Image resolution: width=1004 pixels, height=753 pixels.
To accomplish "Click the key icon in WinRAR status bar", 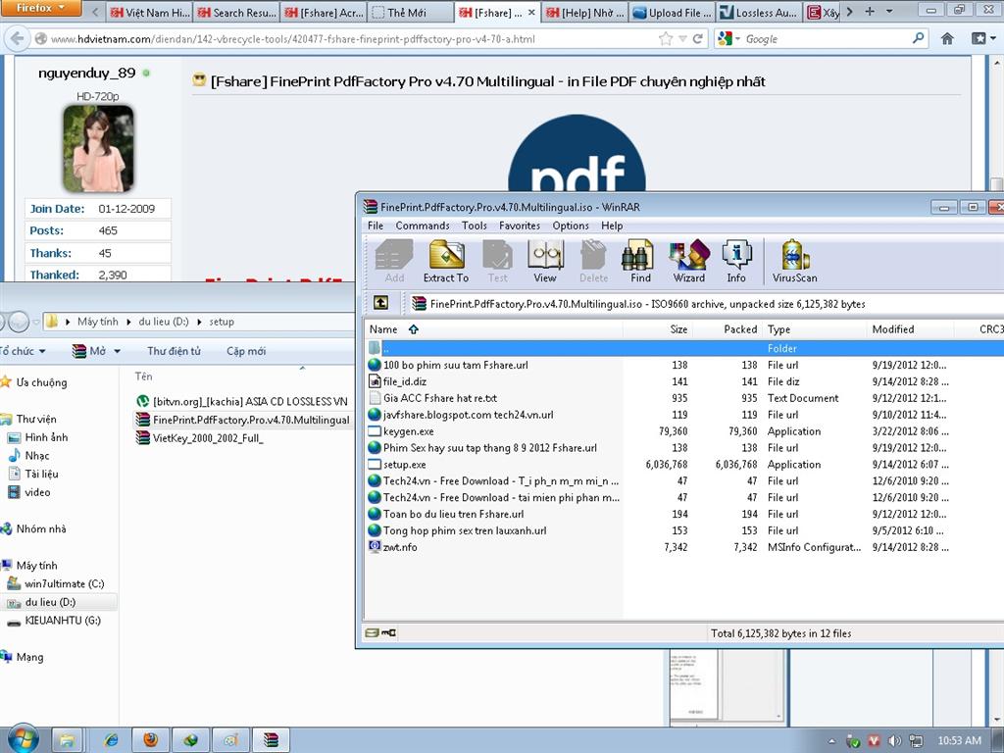I will (x=388, y=632).
